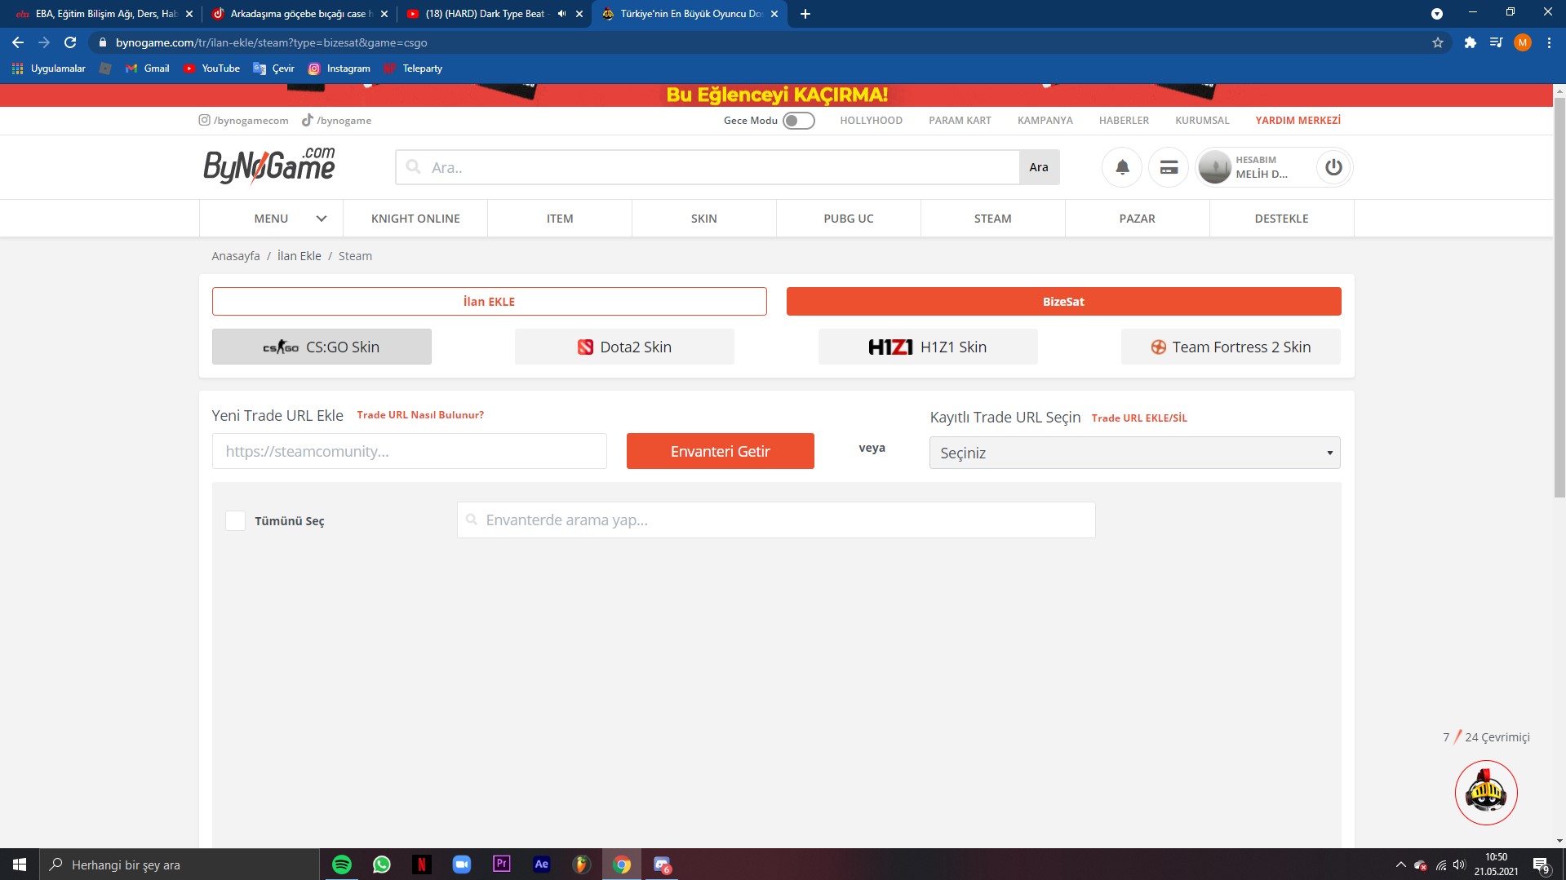Switch to the BizeSat tab
The image size is (1566, 880).
click(x=1064, y=302)
